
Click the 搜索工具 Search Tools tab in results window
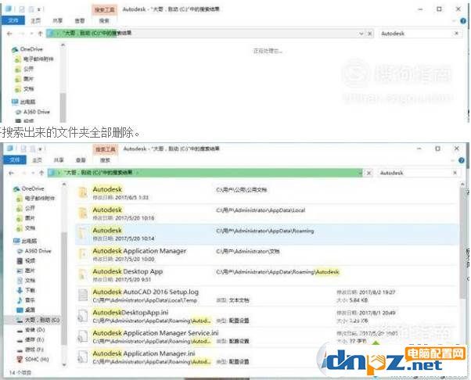tap(106, 149)
